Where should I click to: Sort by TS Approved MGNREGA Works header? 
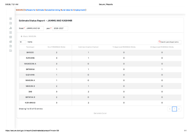tap(124, 47)
